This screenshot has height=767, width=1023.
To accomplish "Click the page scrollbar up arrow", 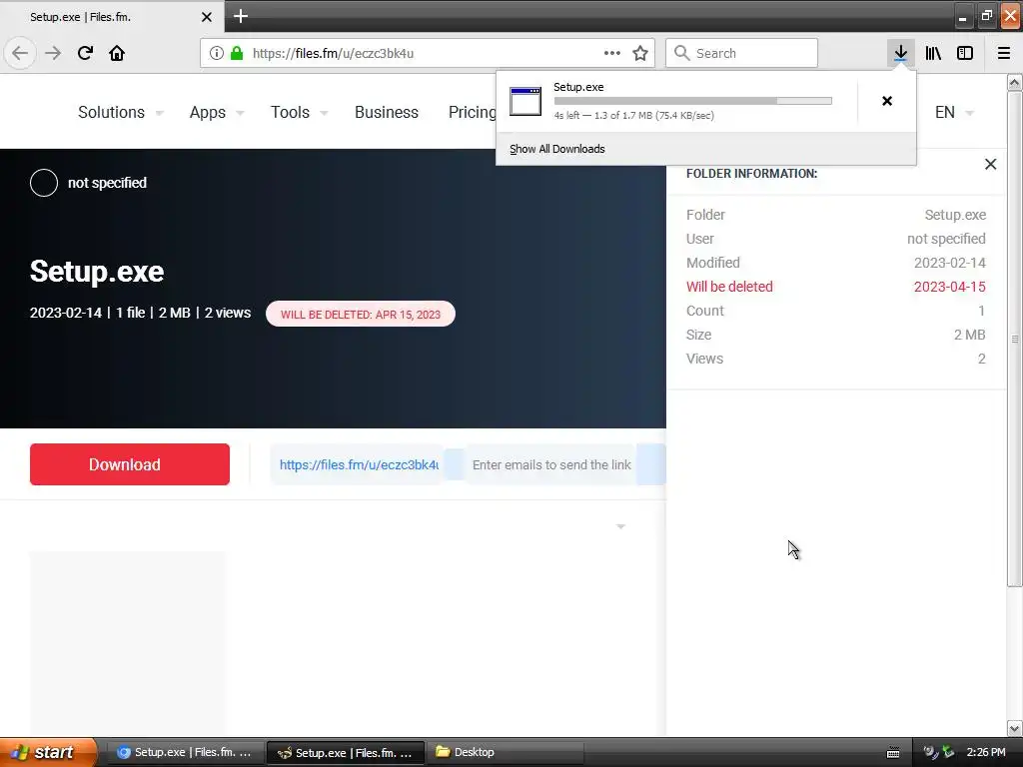I will (x=1015, y=82).
